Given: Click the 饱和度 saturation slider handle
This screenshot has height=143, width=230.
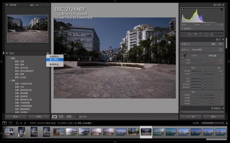Looking at the screenshot, I should tap(203, 104).
